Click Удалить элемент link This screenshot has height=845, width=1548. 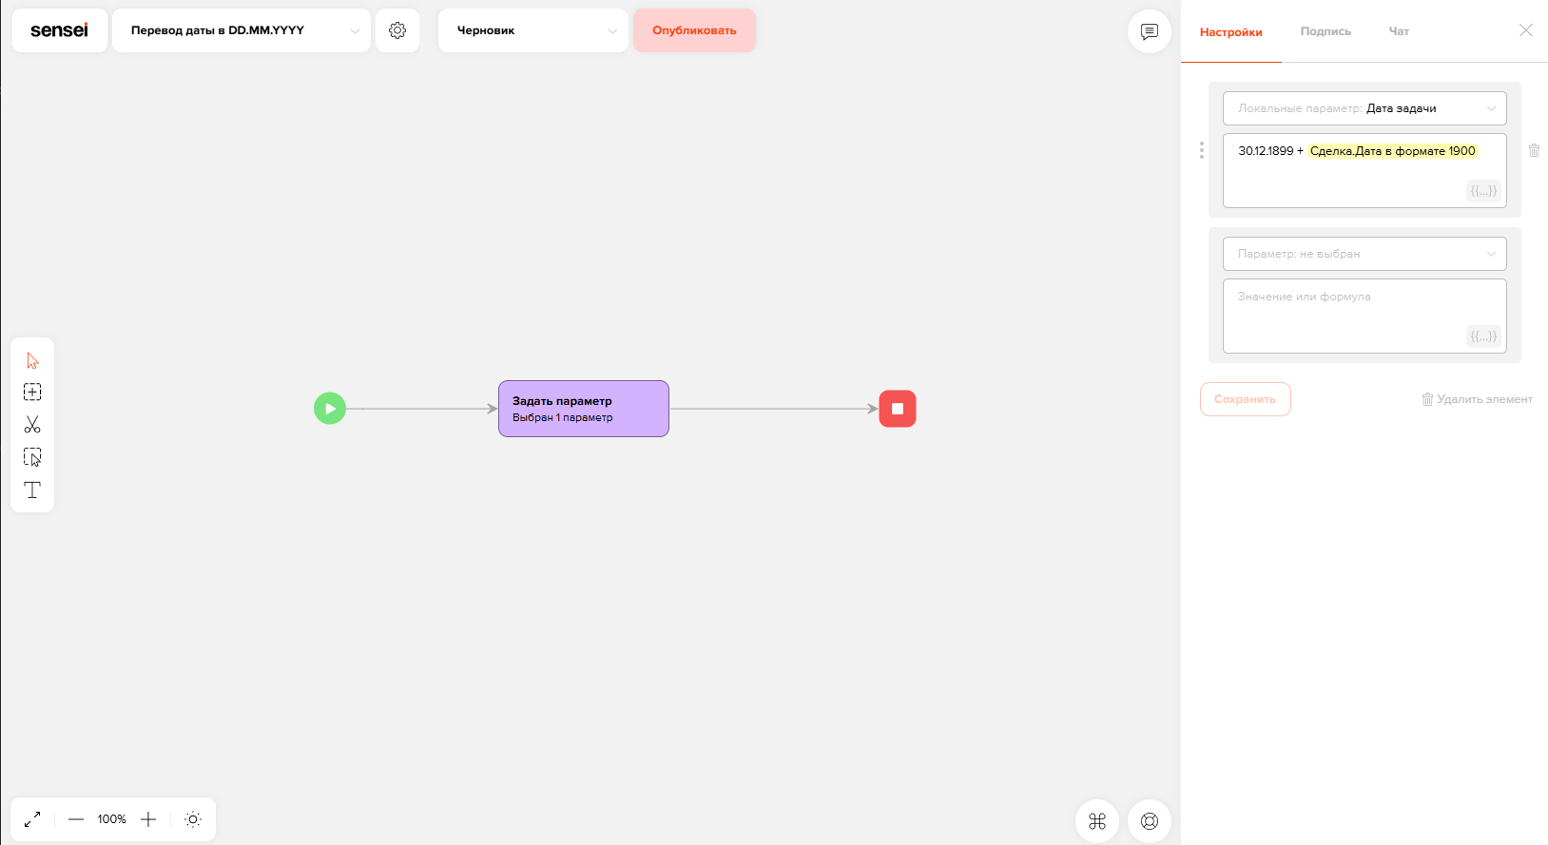click(1477, 399)
